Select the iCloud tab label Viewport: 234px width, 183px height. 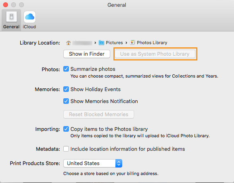29,27
